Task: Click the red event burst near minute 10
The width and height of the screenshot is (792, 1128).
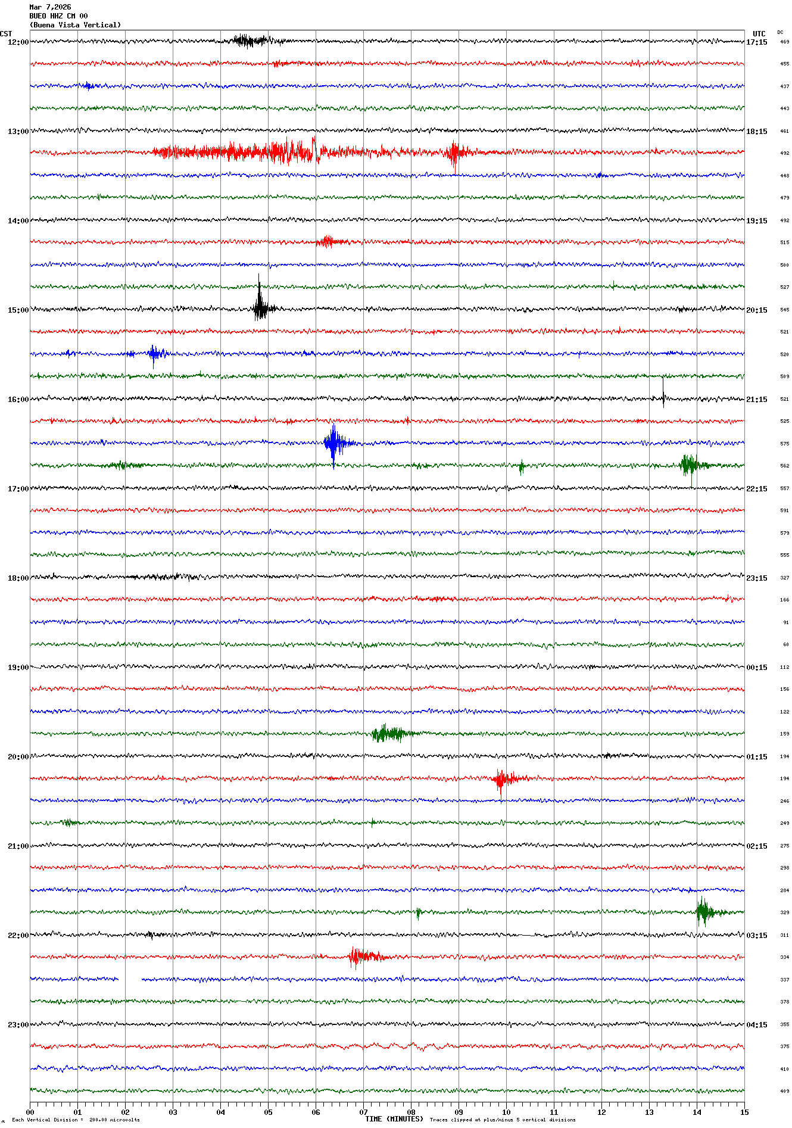Action: [502, 778]
